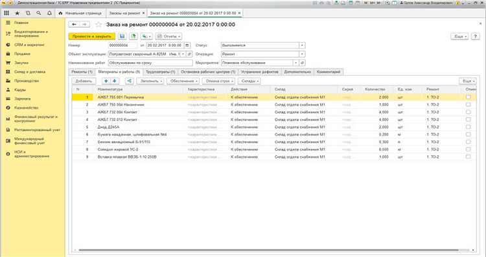Open the create-based-on dropdown icon
The image size is (486, 257).
146,36
